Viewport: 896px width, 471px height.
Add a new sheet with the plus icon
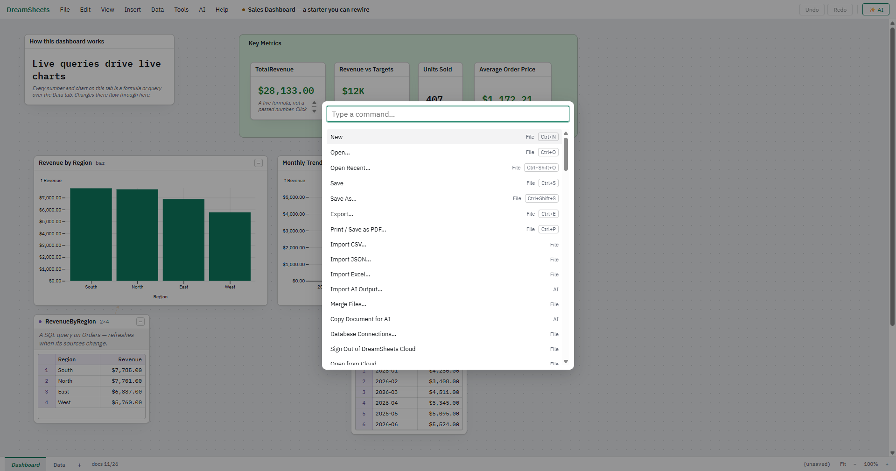coord(79,465)
